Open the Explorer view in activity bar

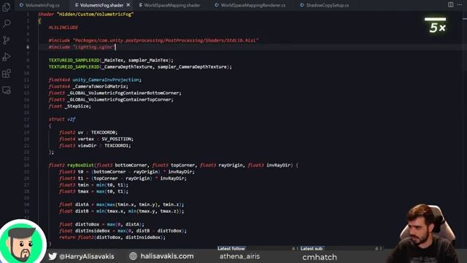[7, 7]
